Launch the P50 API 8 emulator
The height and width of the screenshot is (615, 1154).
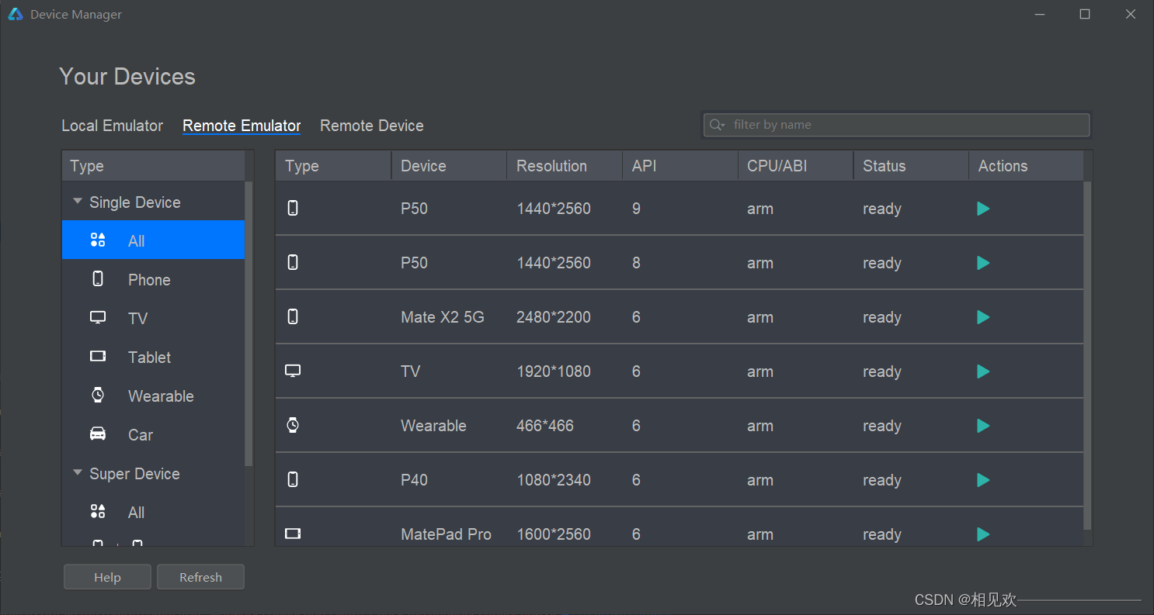983,263
